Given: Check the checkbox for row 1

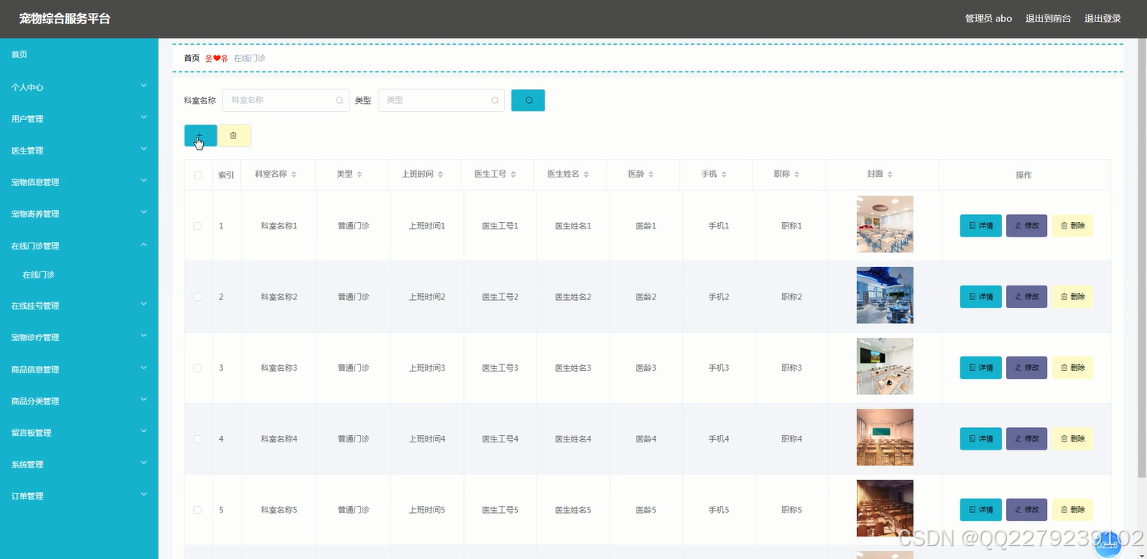Looking at the screenshot, I should click(x=197, y=225).
